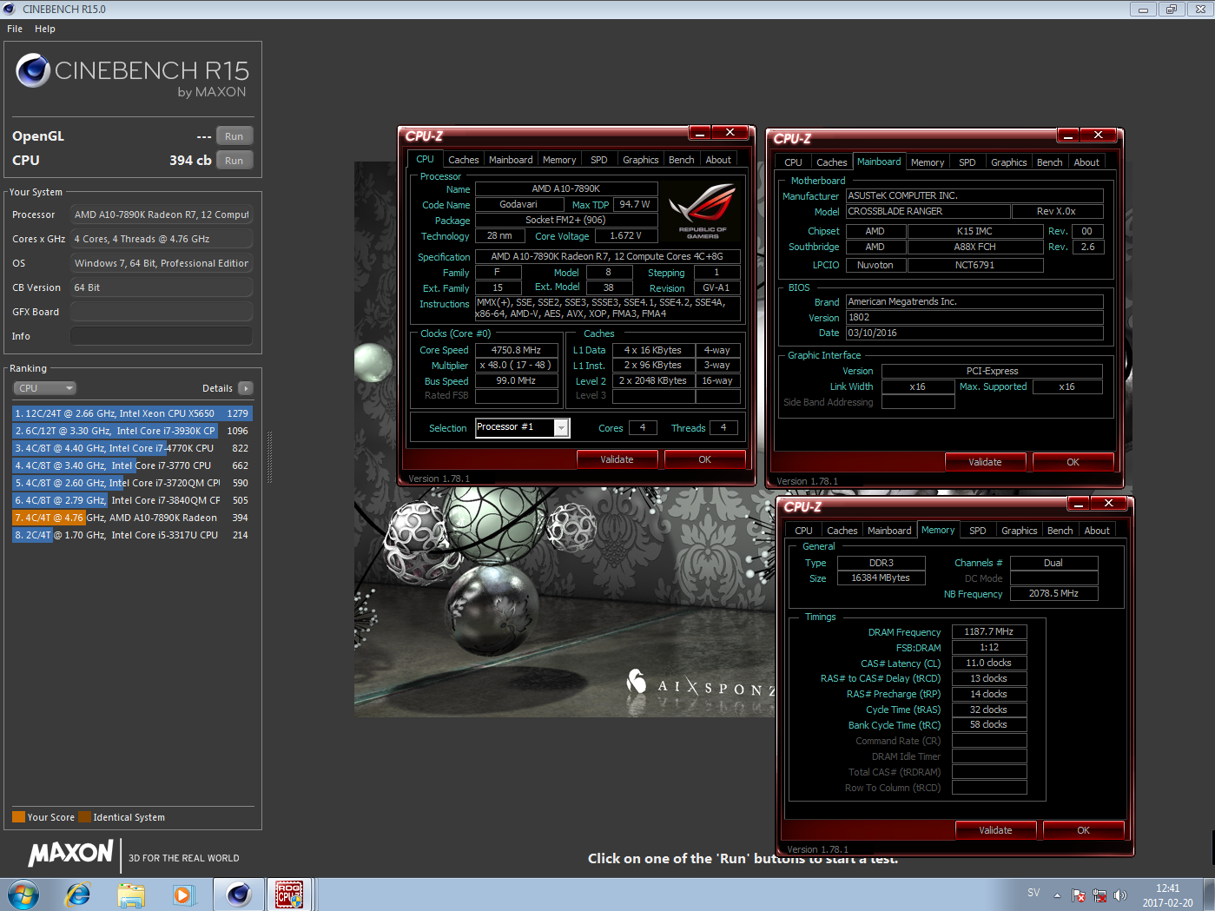
Task: Click the Cinebench R15 sphere logo
Action: tap(33, 70)
